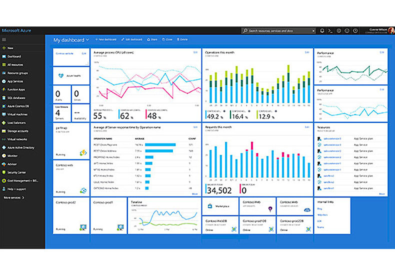Select the SQL databases icon

pos(4,97)
